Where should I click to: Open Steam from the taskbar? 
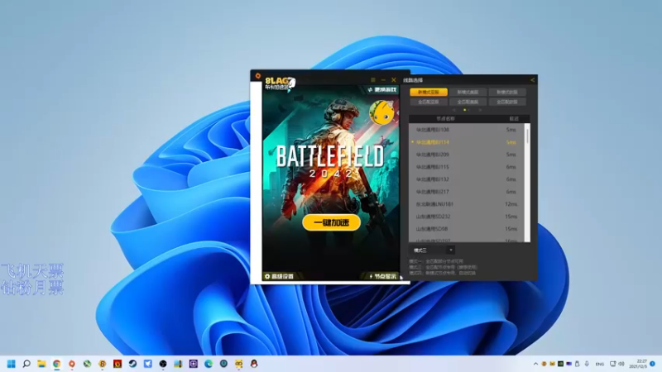tap(132, 364)
